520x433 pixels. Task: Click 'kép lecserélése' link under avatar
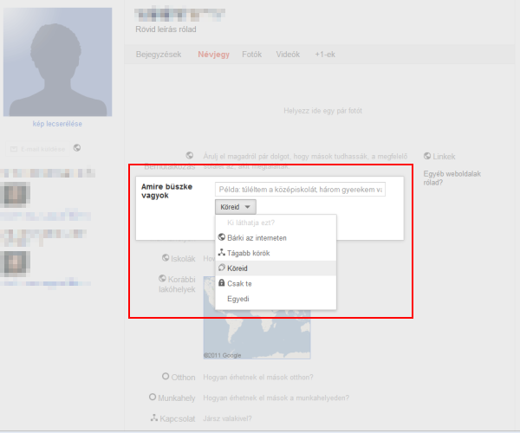point(58,124)
